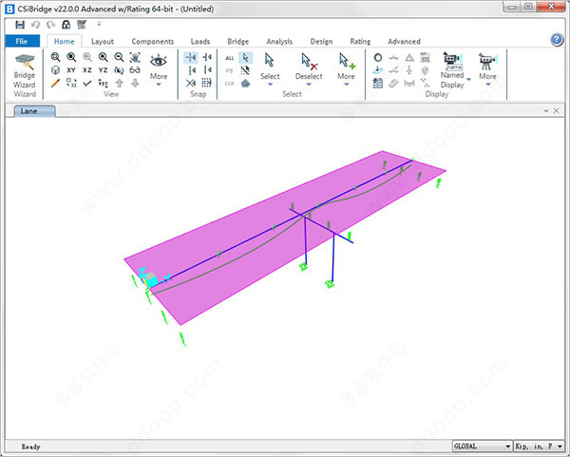Restore full view with second magnifier icon
This screenshot has height=457, width=570.
coord(71,57)
